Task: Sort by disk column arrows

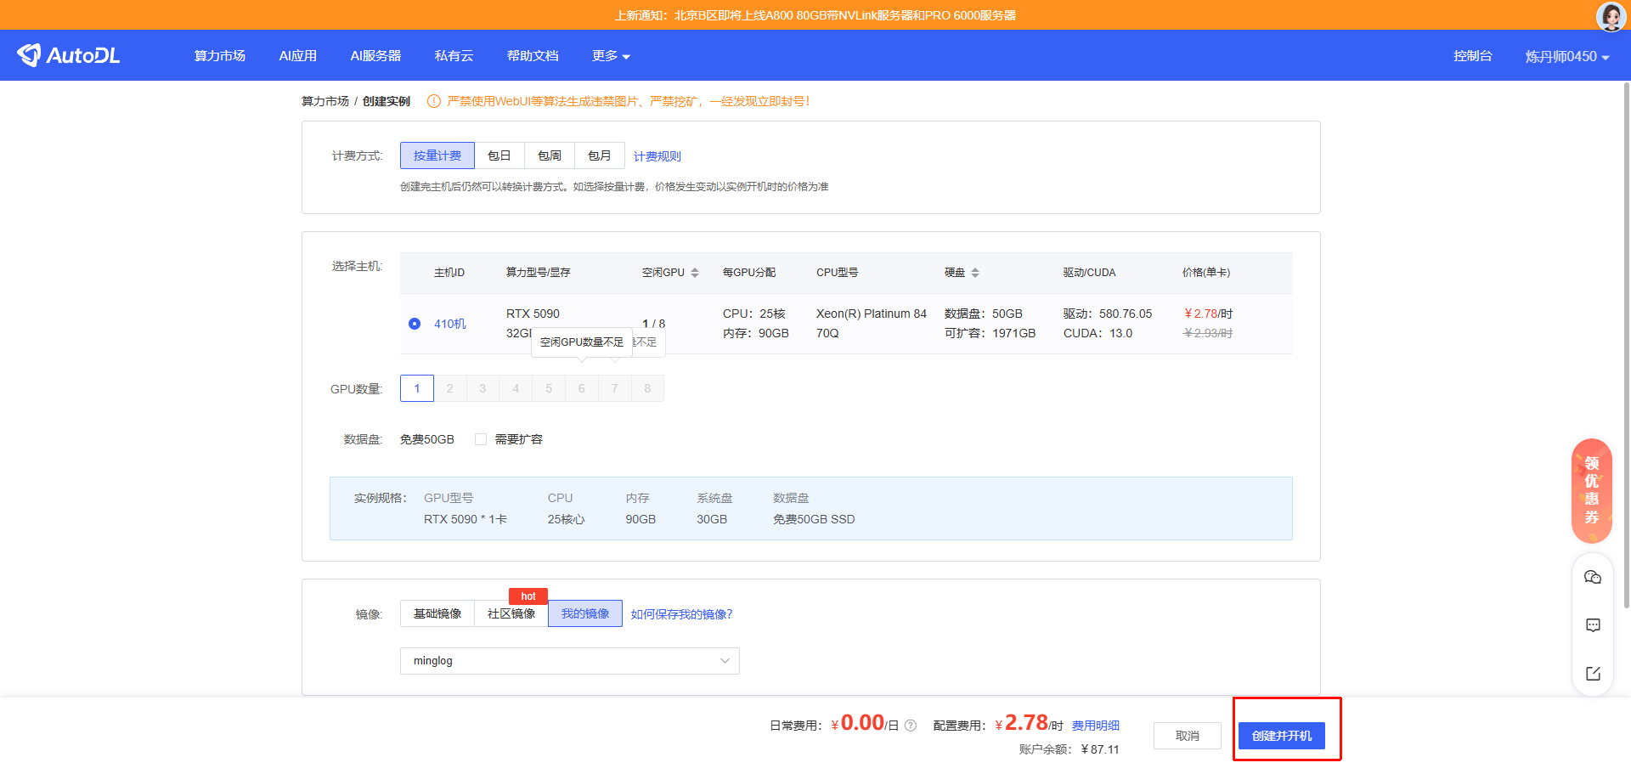Action: [975, 273]
